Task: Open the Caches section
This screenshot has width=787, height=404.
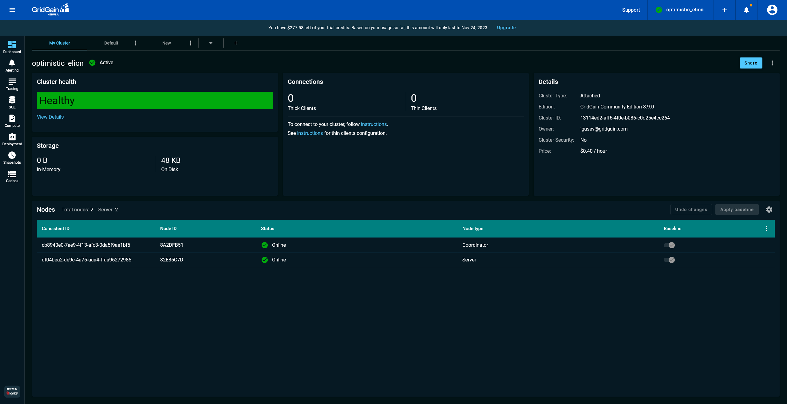Action: [12, 176]
